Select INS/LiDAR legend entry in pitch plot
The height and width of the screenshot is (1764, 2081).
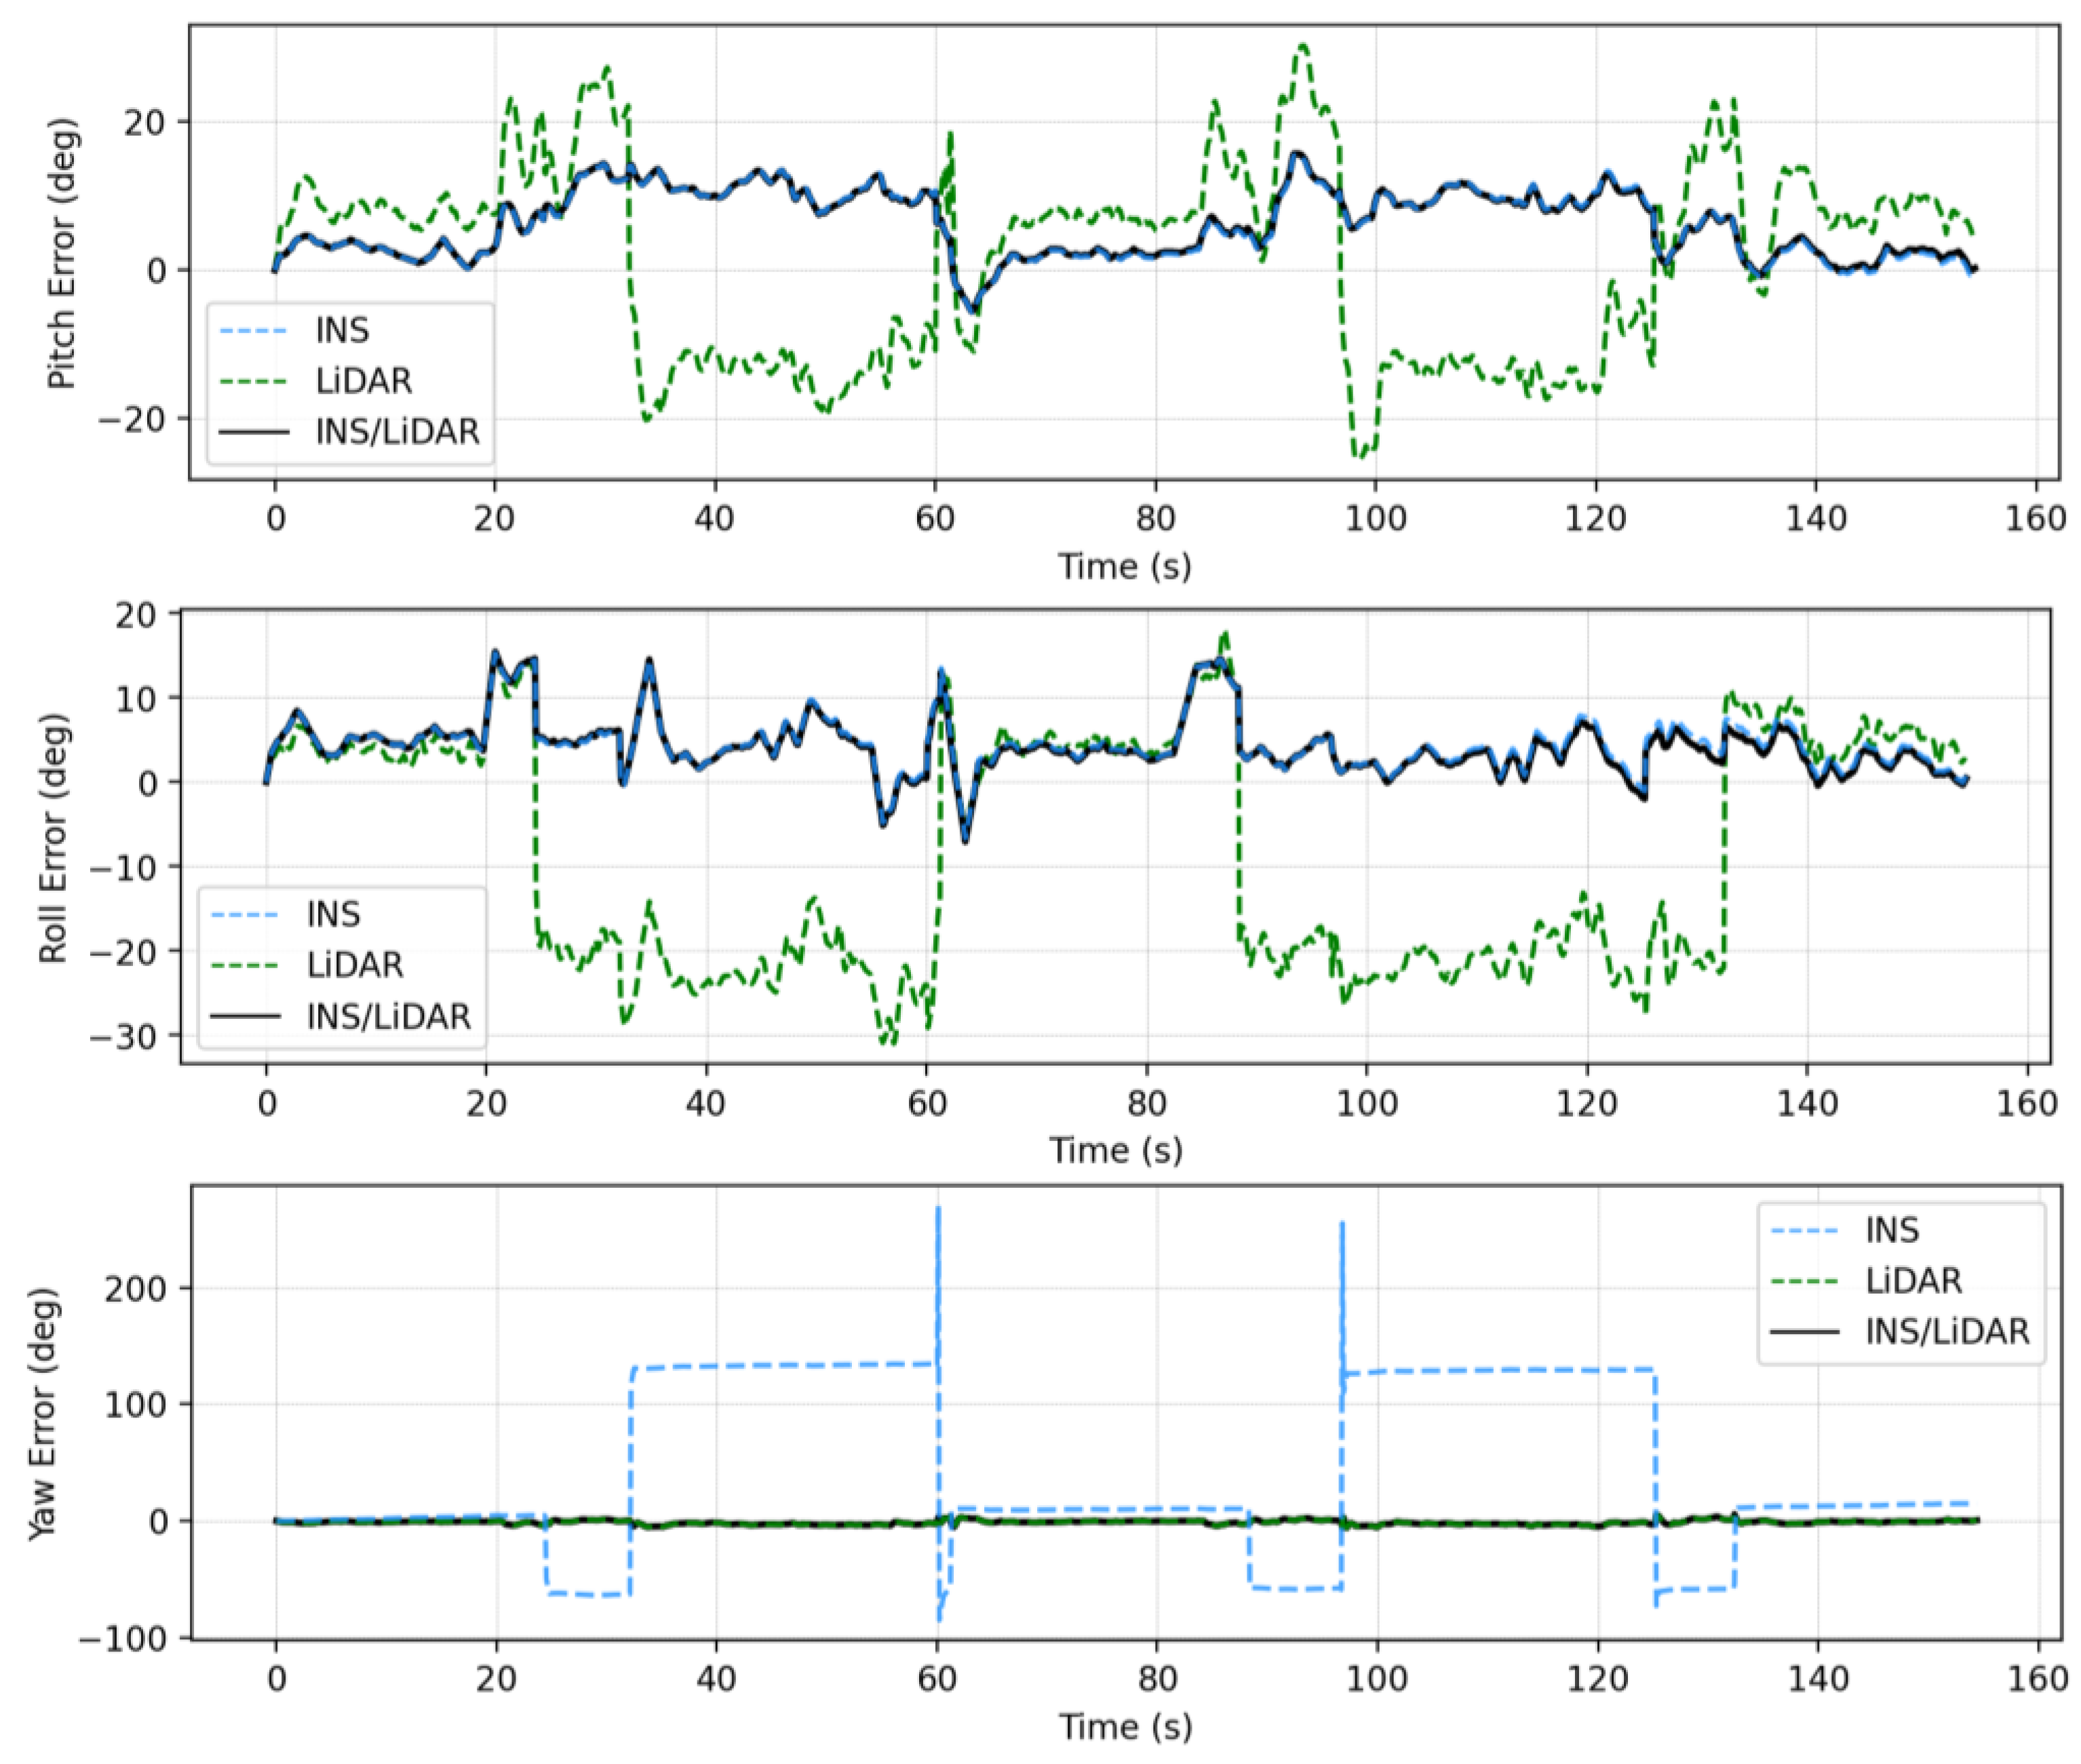(x=397, y=432)
